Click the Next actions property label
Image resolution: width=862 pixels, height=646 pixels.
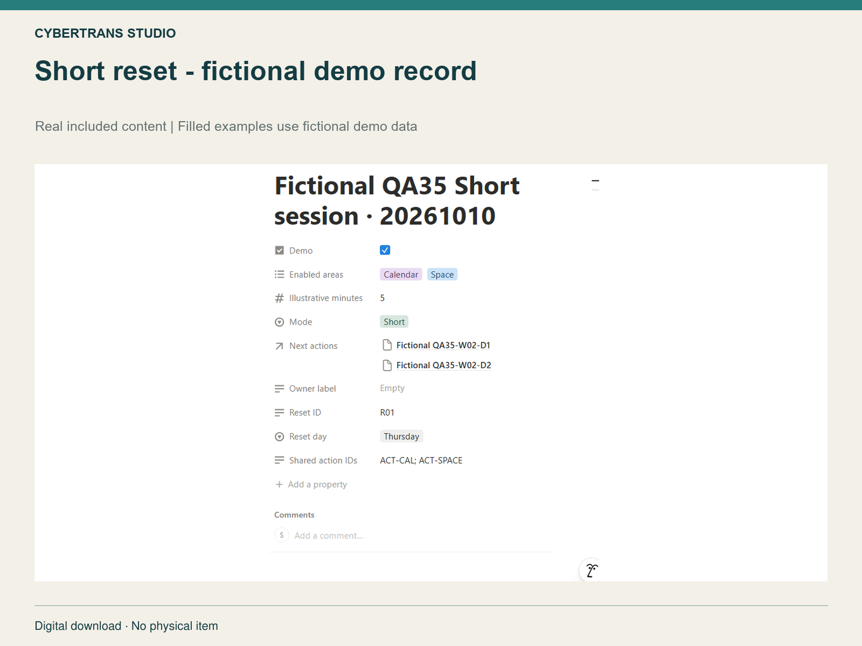313,346
